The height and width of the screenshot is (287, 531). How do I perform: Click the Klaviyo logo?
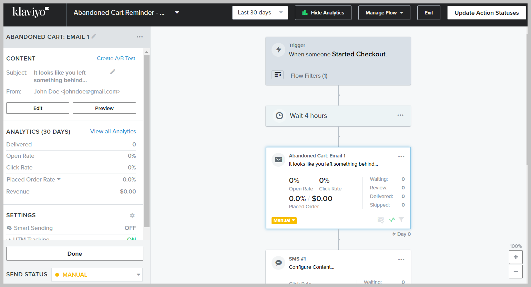coord(31,12)
